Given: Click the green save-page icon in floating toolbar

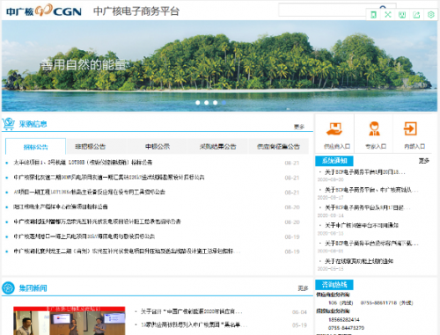Looking at the screenshot, I should click(x=402, y=15).
